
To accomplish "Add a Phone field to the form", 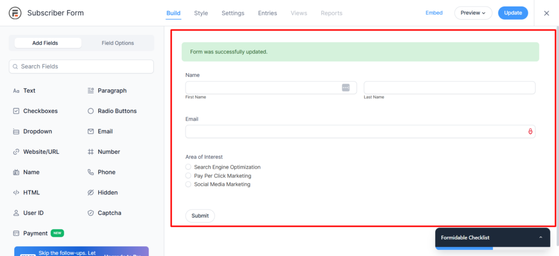I will (106, 172).
